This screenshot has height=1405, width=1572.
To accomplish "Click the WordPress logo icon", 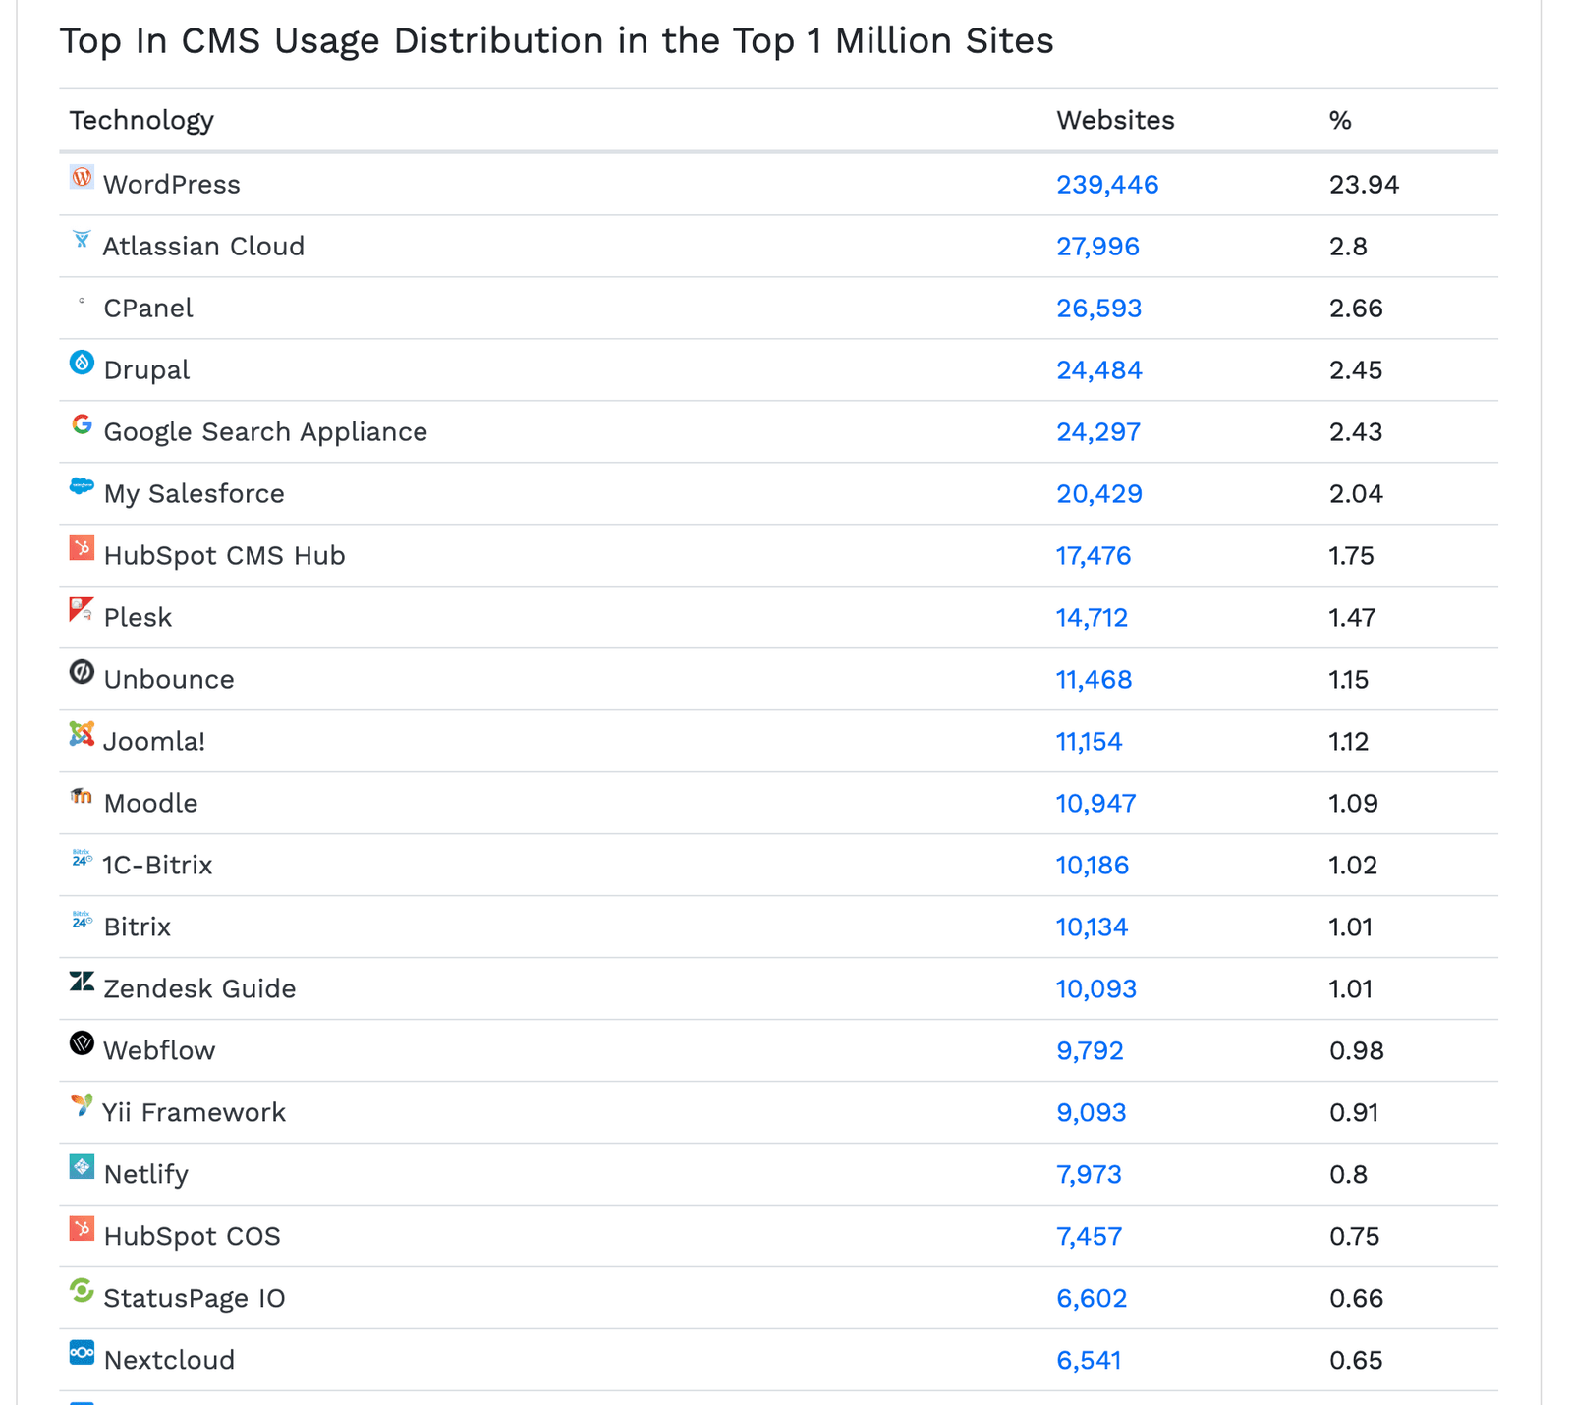I will (x=82, y=178).
